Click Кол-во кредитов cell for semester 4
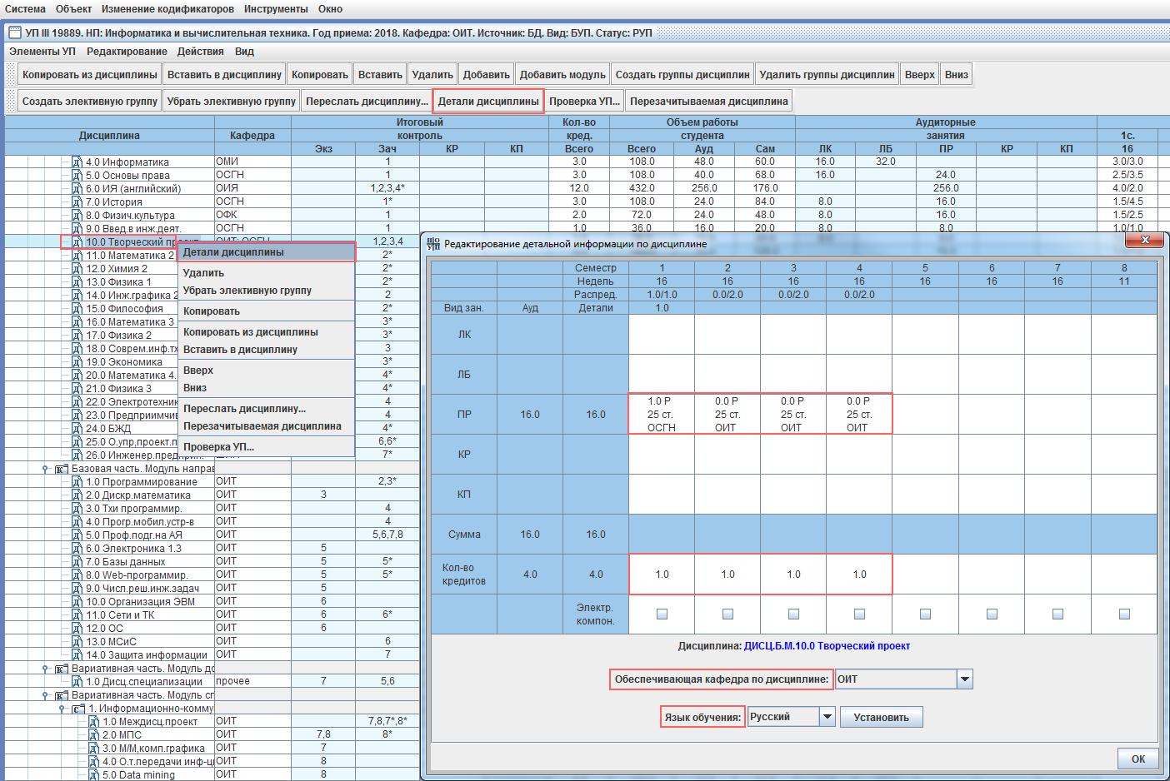The image size is (1170, 781). click(859, 575)
